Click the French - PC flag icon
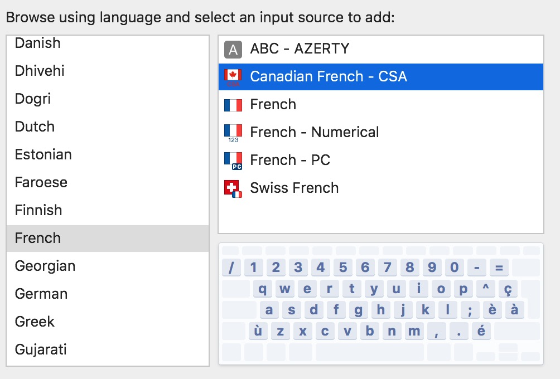Screen dimensions: 560x379 pos(233,161)
